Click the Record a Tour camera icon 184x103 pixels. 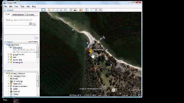[65, 10]
